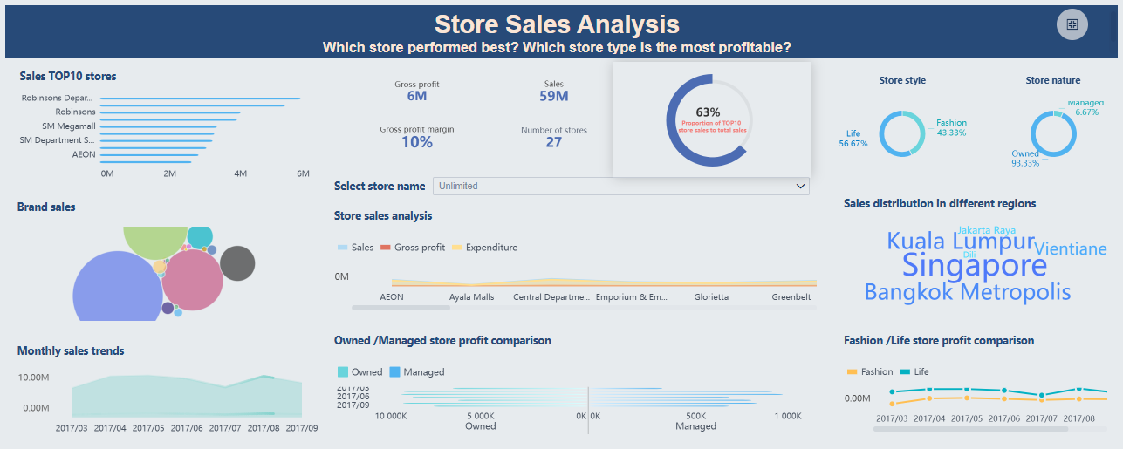Toggle the Sales legend swatch
1123x449 pixels.
coord(342,248)
